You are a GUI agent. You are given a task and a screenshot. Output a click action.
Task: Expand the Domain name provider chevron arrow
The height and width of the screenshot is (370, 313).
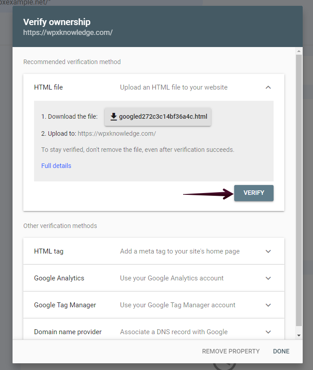tap(268, 332)
